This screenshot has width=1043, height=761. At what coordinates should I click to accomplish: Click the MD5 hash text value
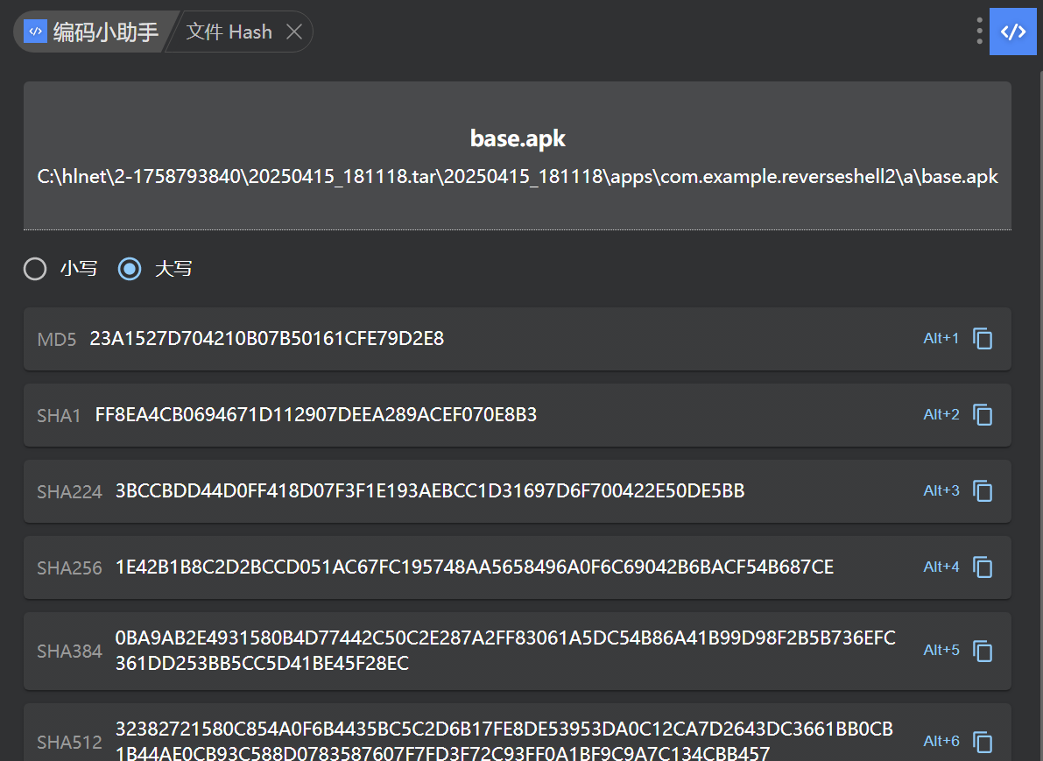266,339
